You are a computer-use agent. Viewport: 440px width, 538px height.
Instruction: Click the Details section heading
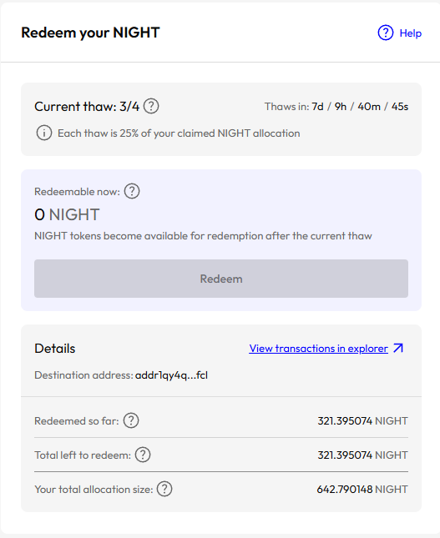[x=55, y=349]
